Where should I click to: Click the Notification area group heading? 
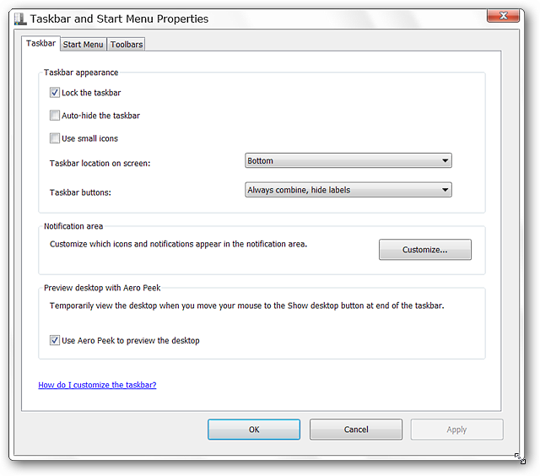[73, 226]
